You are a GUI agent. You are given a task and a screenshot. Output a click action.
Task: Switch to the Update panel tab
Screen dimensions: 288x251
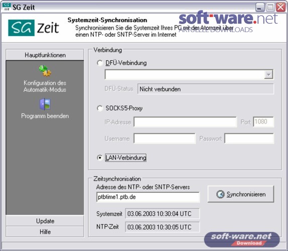click(x=45, y=221)
